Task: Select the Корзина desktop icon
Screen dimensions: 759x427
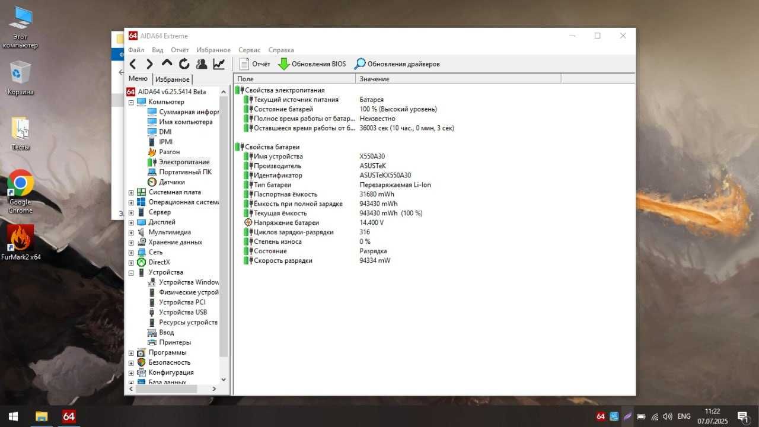Action: [x=21, y=78]
